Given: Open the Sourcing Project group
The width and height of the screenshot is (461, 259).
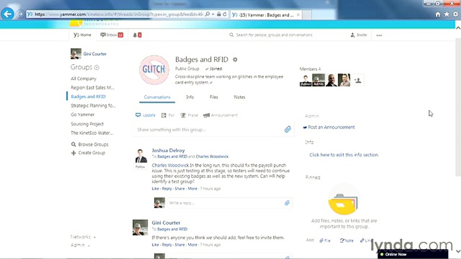Looking at the screenshot, I should [87, 124].
